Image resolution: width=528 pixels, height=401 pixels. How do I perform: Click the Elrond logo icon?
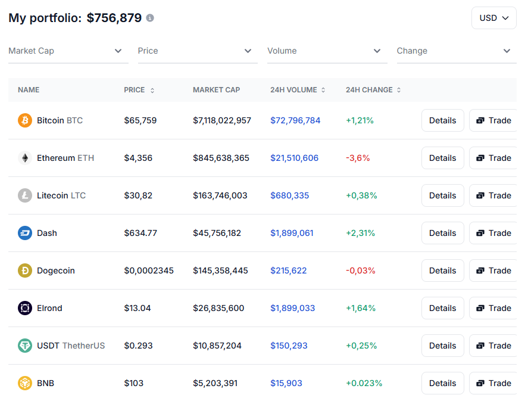[x=24, y=308]
